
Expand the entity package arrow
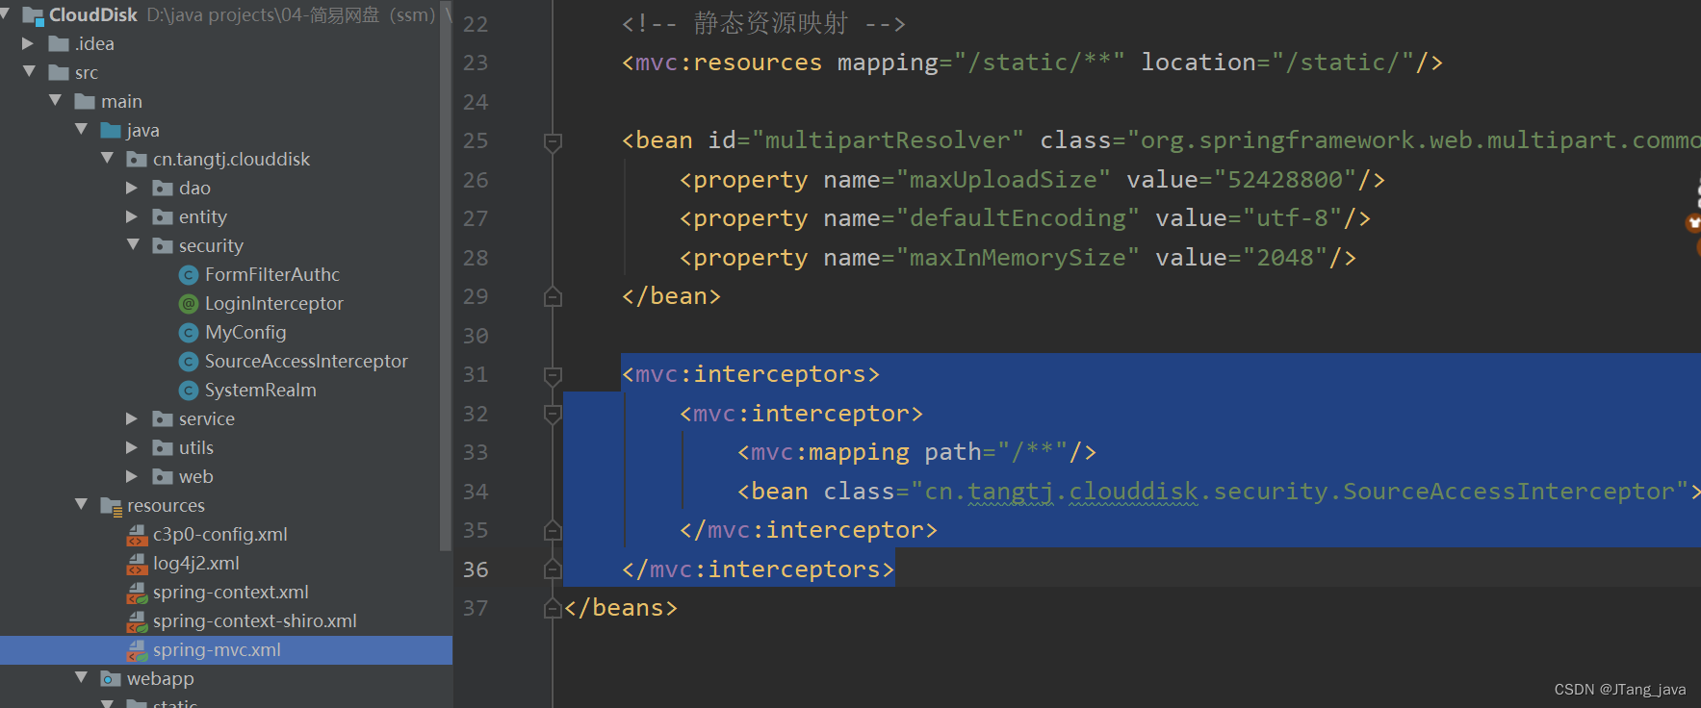coord(132,216)
